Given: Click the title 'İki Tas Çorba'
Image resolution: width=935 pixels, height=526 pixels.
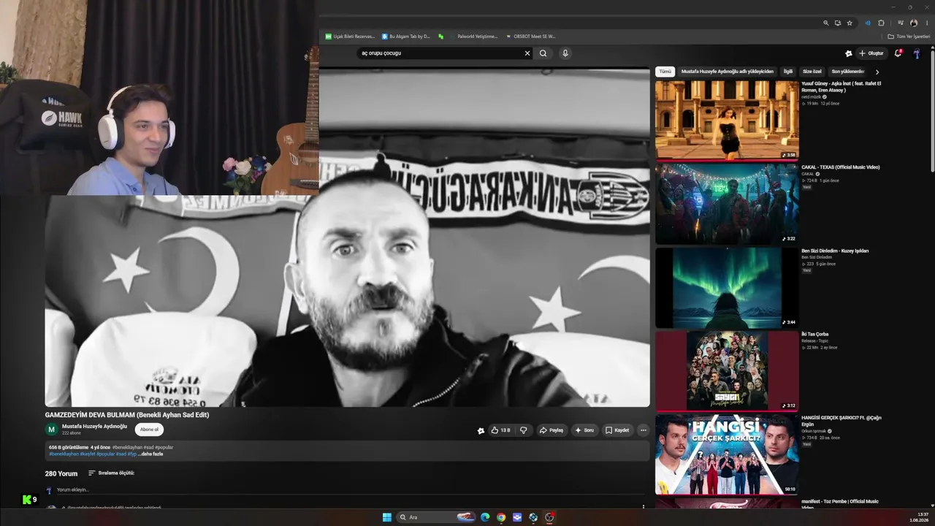Looking at the screenshot, I should 815,335.
